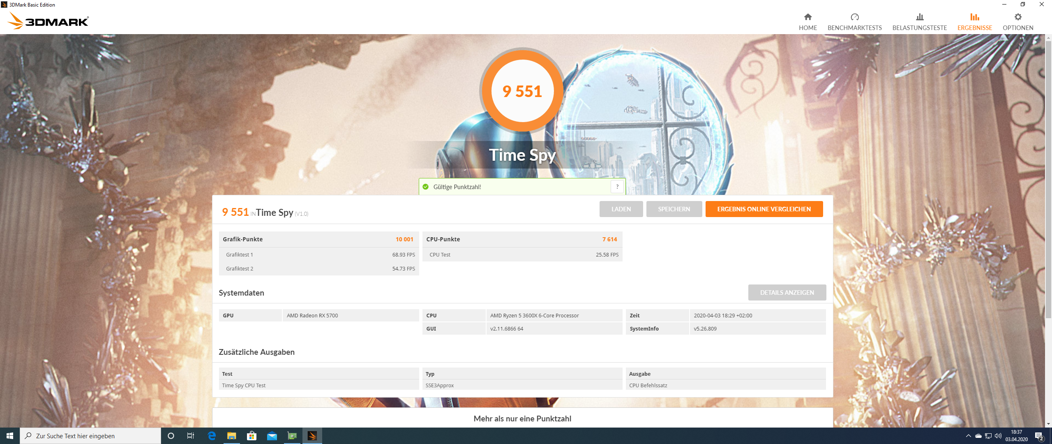Image resolution: width=1052 pixels, height=444 pixels.
Task: Click the Home house icon
Action: pyautogui.click(x=807, y=17)
